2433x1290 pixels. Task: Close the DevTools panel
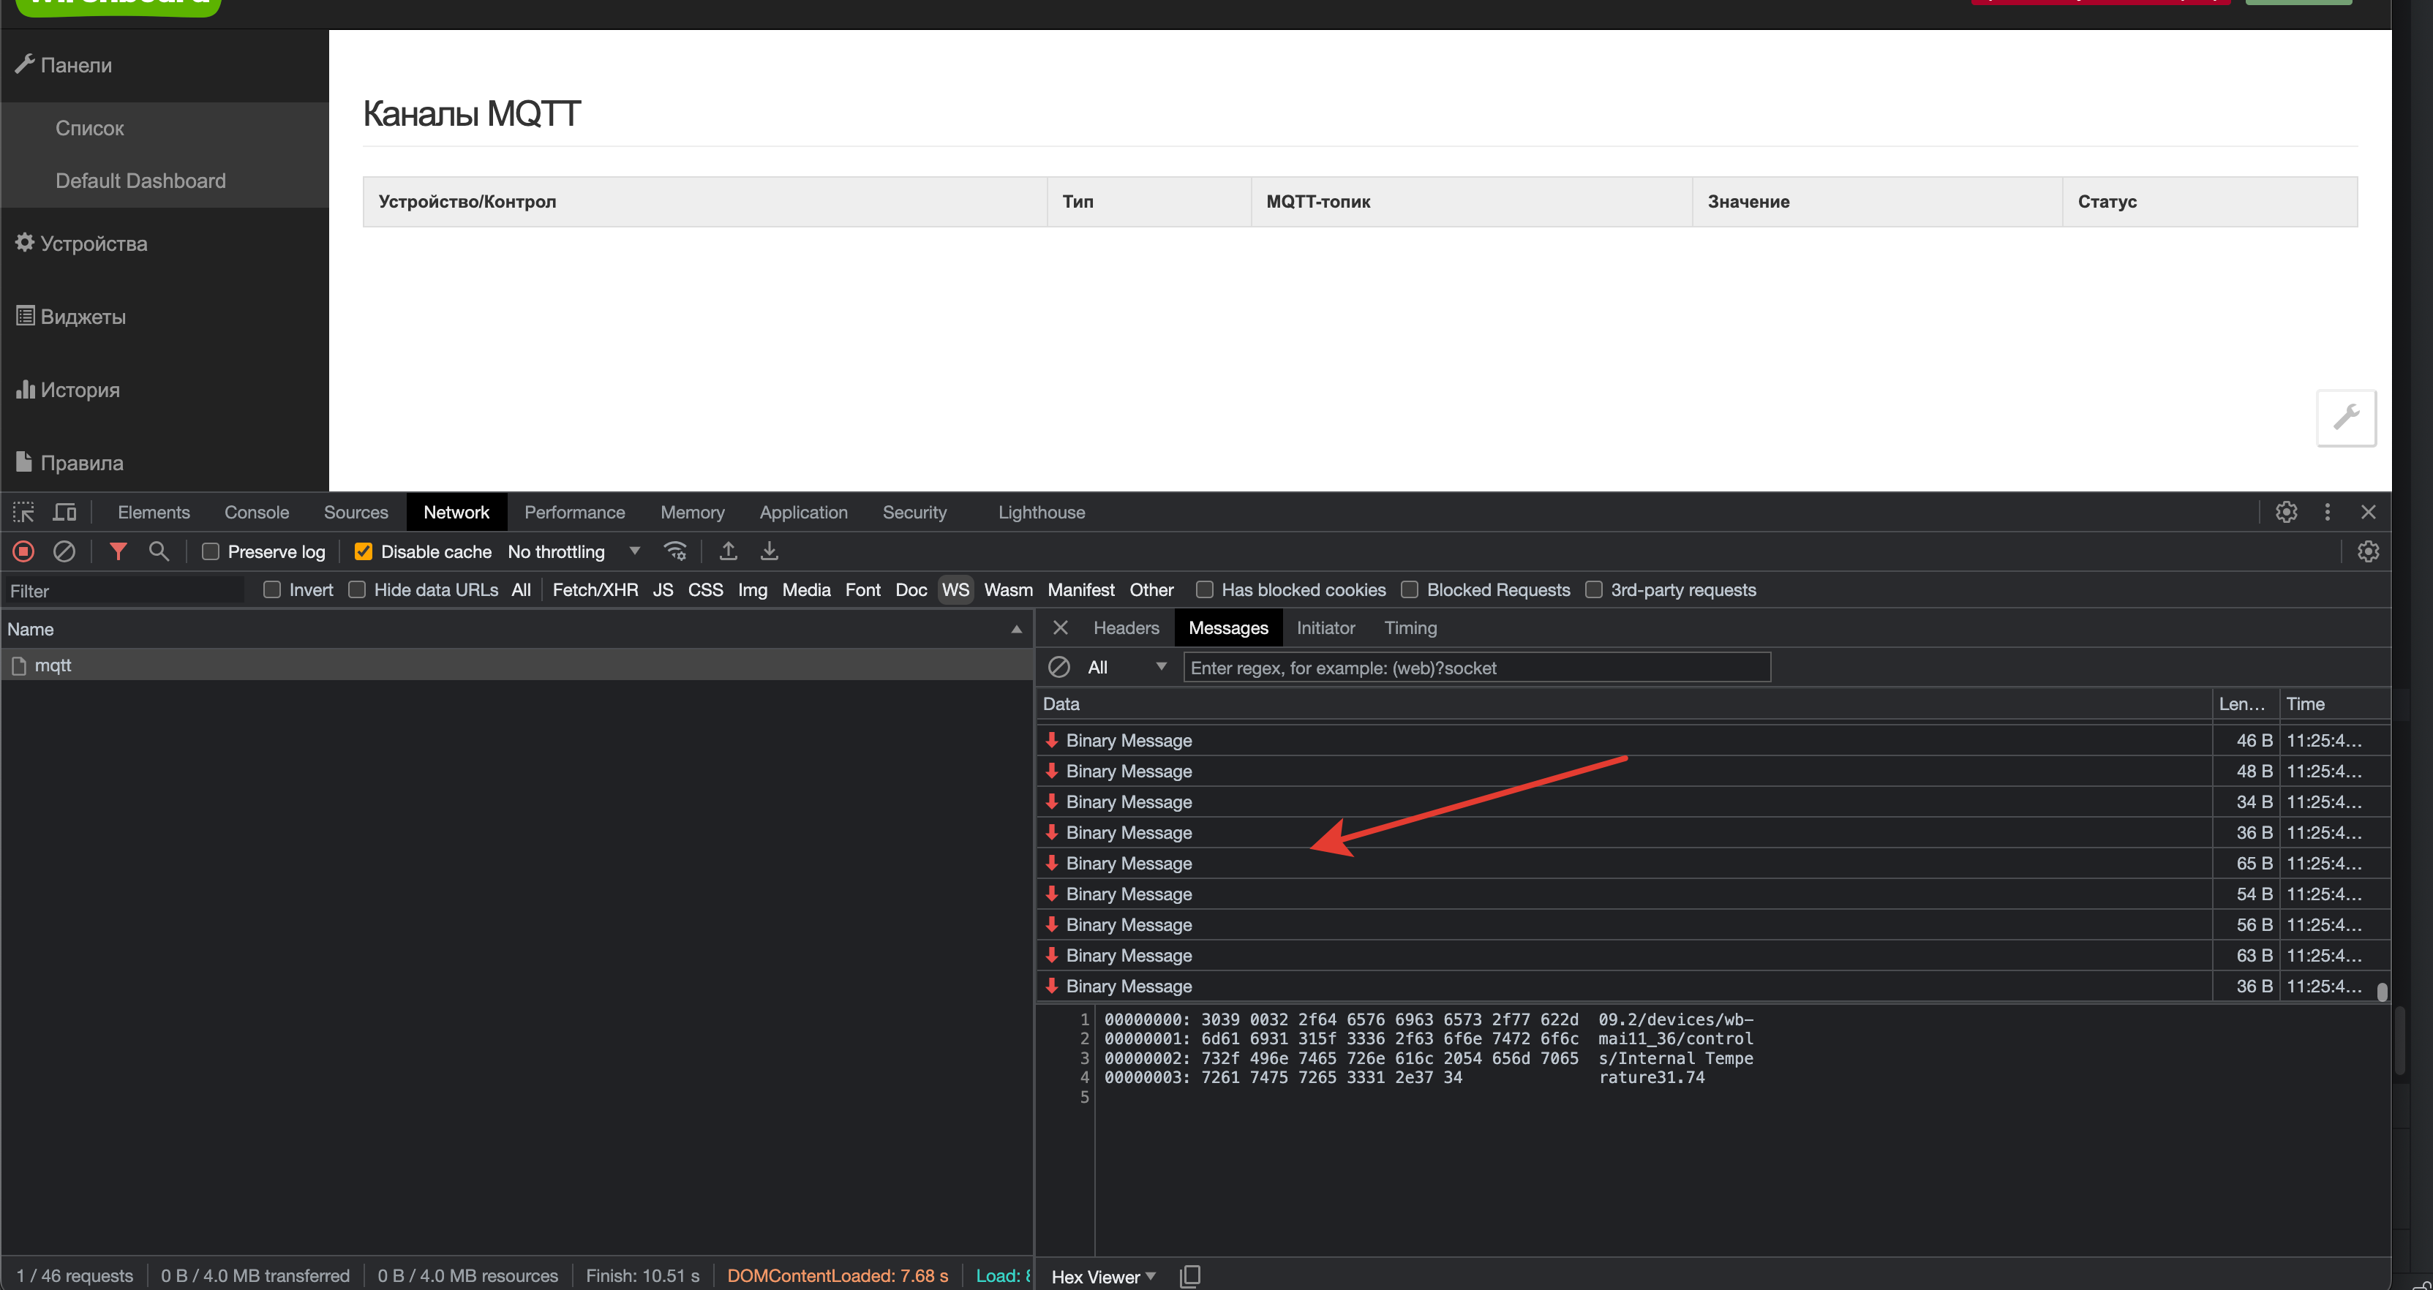coord(2368,512)
